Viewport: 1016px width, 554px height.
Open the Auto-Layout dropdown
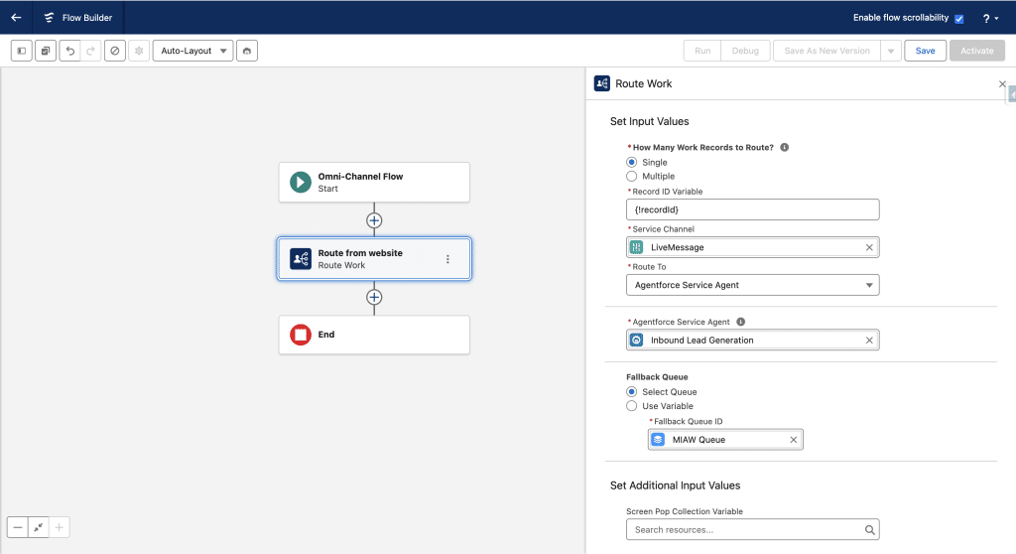point(192,51)
